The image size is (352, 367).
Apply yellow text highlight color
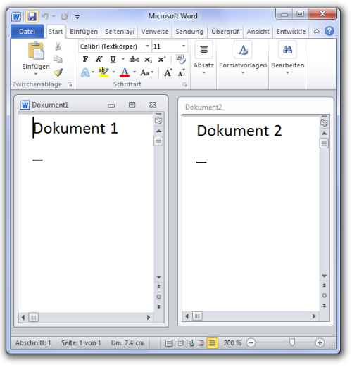pos(103,72)
